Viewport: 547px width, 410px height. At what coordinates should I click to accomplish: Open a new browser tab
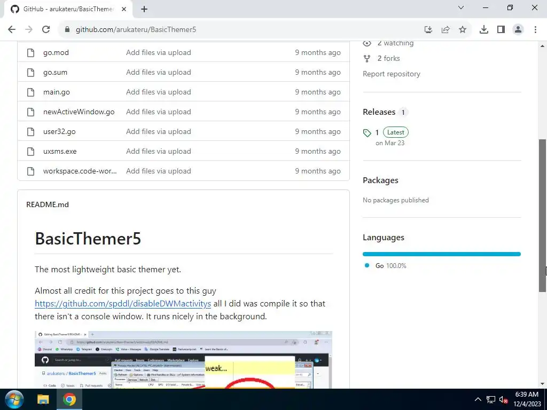144,9
